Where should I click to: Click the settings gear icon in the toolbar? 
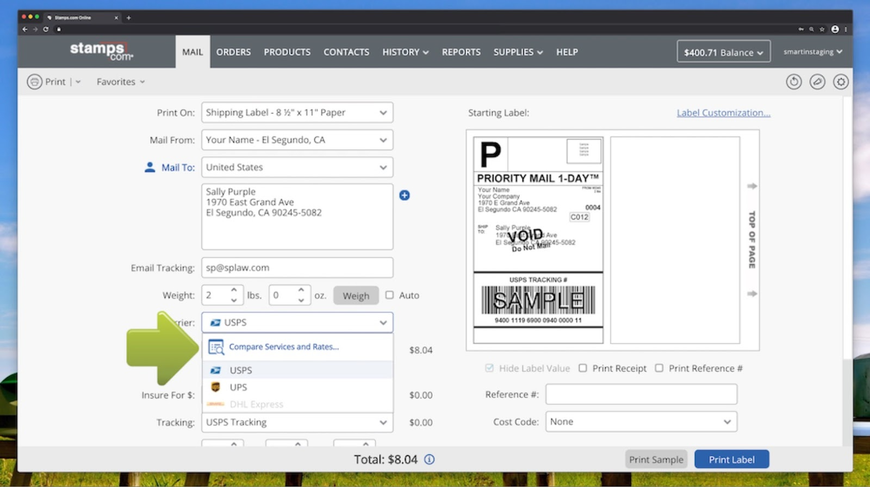click(x=841, y=82)
